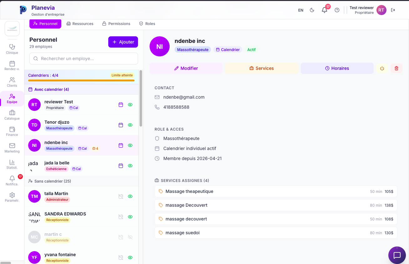The height and width of the screenshot is (264, 409).
Task: Toggle dark mode moon icon
Action: 312,10
